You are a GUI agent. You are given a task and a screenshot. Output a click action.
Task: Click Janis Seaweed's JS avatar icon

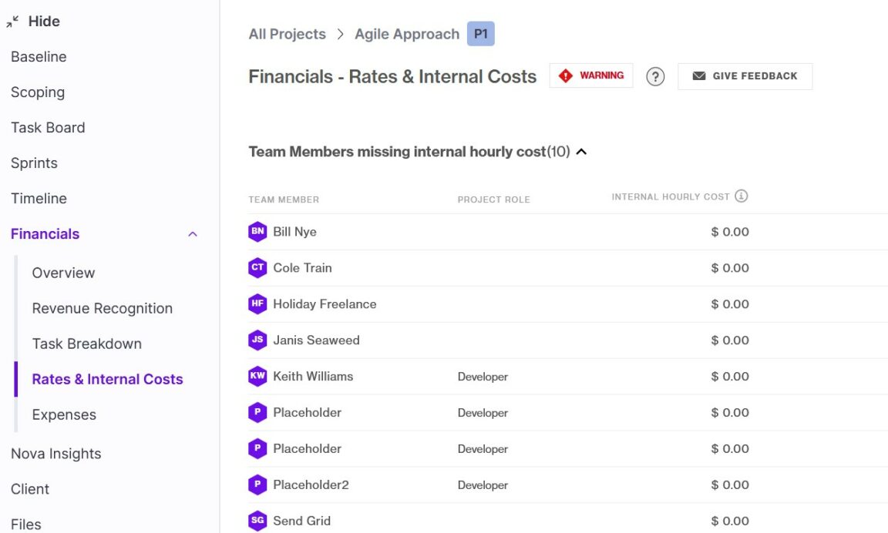tap(257, 340)
